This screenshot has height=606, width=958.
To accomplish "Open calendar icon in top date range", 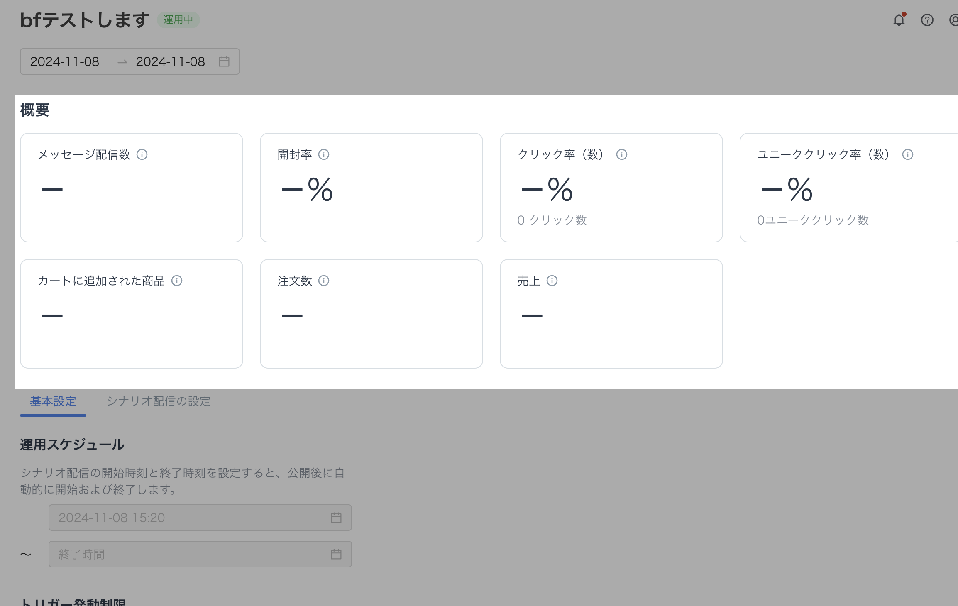I will 224,61.
